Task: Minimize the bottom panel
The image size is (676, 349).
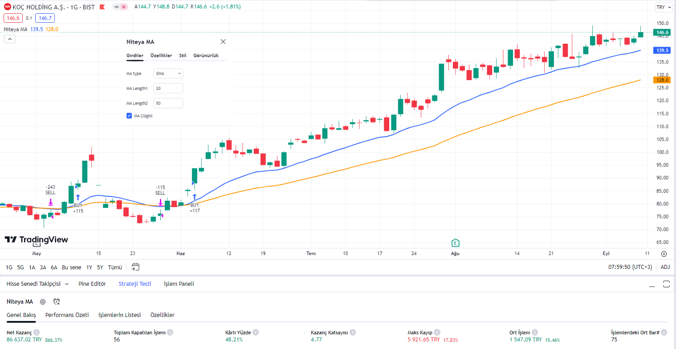Action: point(652,284)
